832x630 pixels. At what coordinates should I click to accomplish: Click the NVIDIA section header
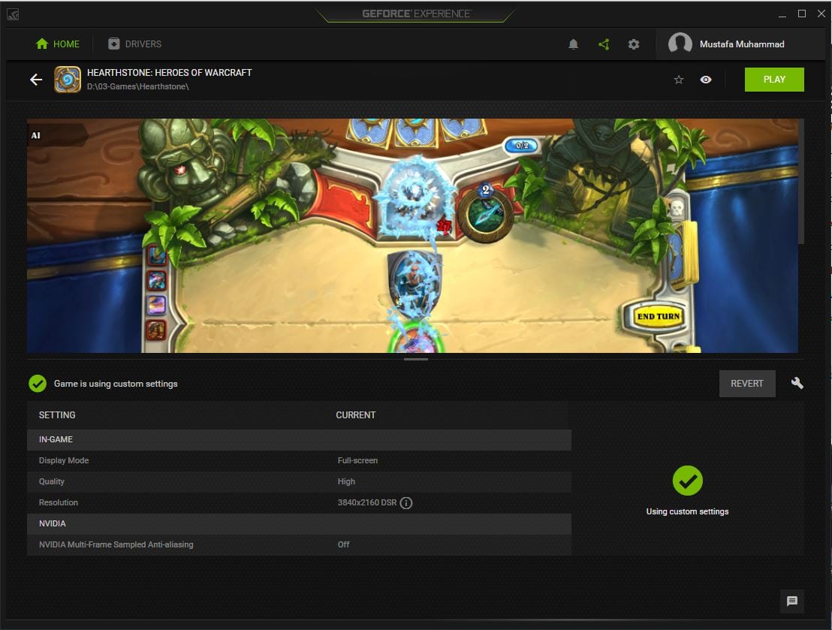tap(300, 524)
